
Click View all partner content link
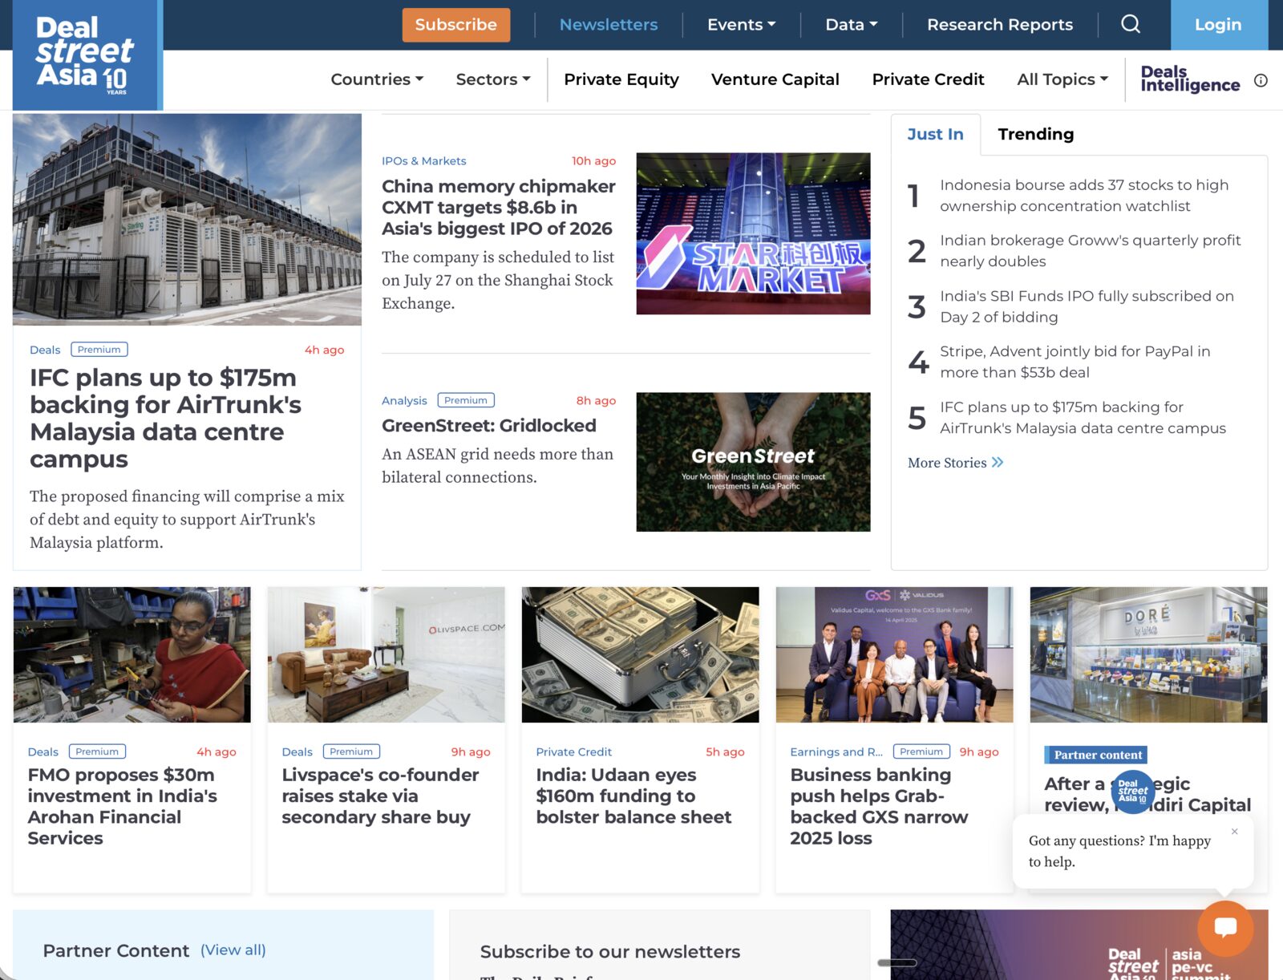coord(233,950)
